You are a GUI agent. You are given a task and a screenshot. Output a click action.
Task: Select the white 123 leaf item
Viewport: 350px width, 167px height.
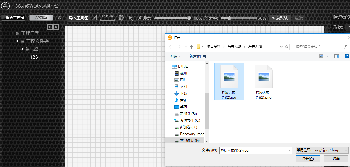[34, 57]
